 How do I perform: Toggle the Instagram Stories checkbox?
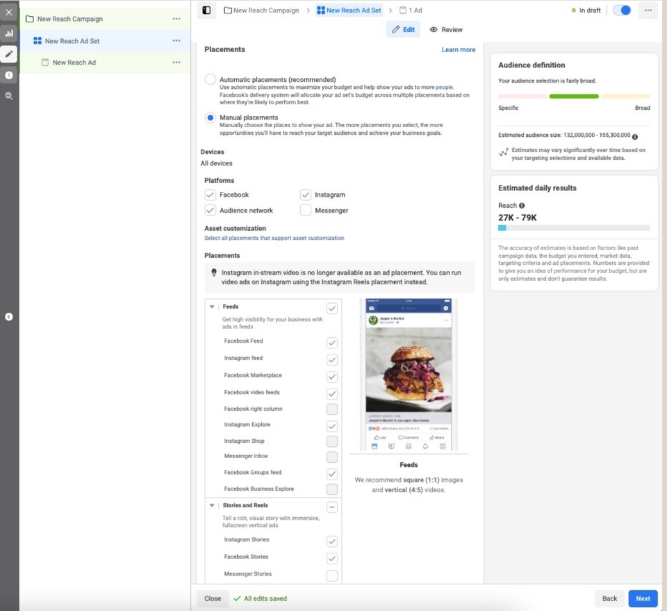(332, 541)
